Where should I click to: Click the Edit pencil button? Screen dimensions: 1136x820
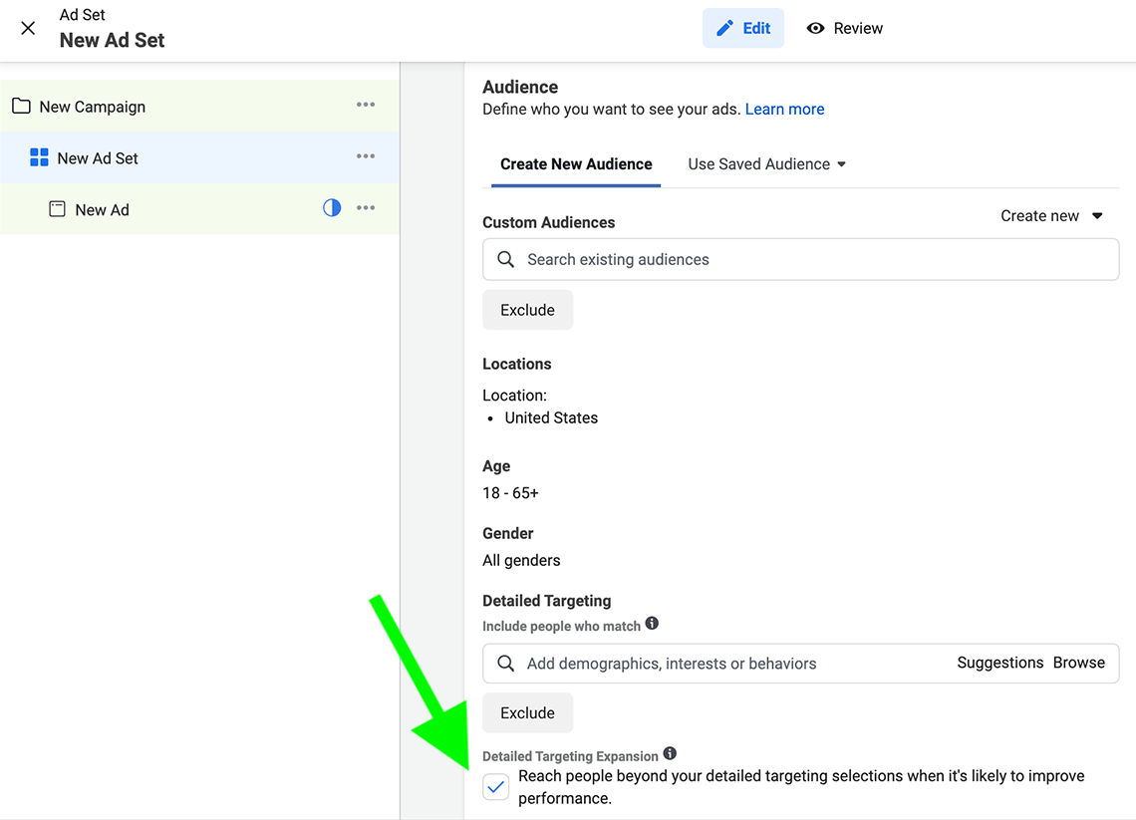point(742,28)
